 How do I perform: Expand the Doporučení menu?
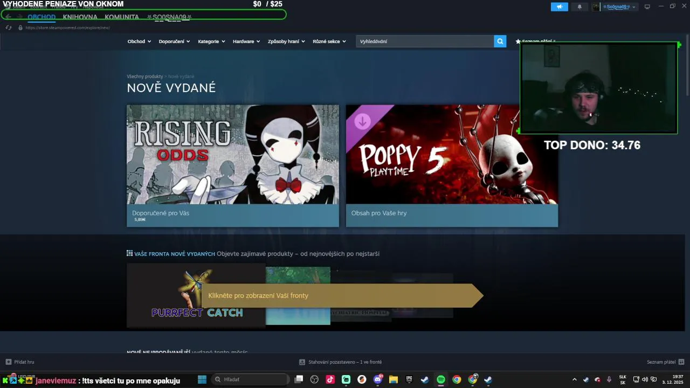click(x=174, y=41)
